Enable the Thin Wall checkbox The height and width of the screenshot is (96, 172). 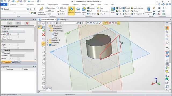tap(3, 53)
